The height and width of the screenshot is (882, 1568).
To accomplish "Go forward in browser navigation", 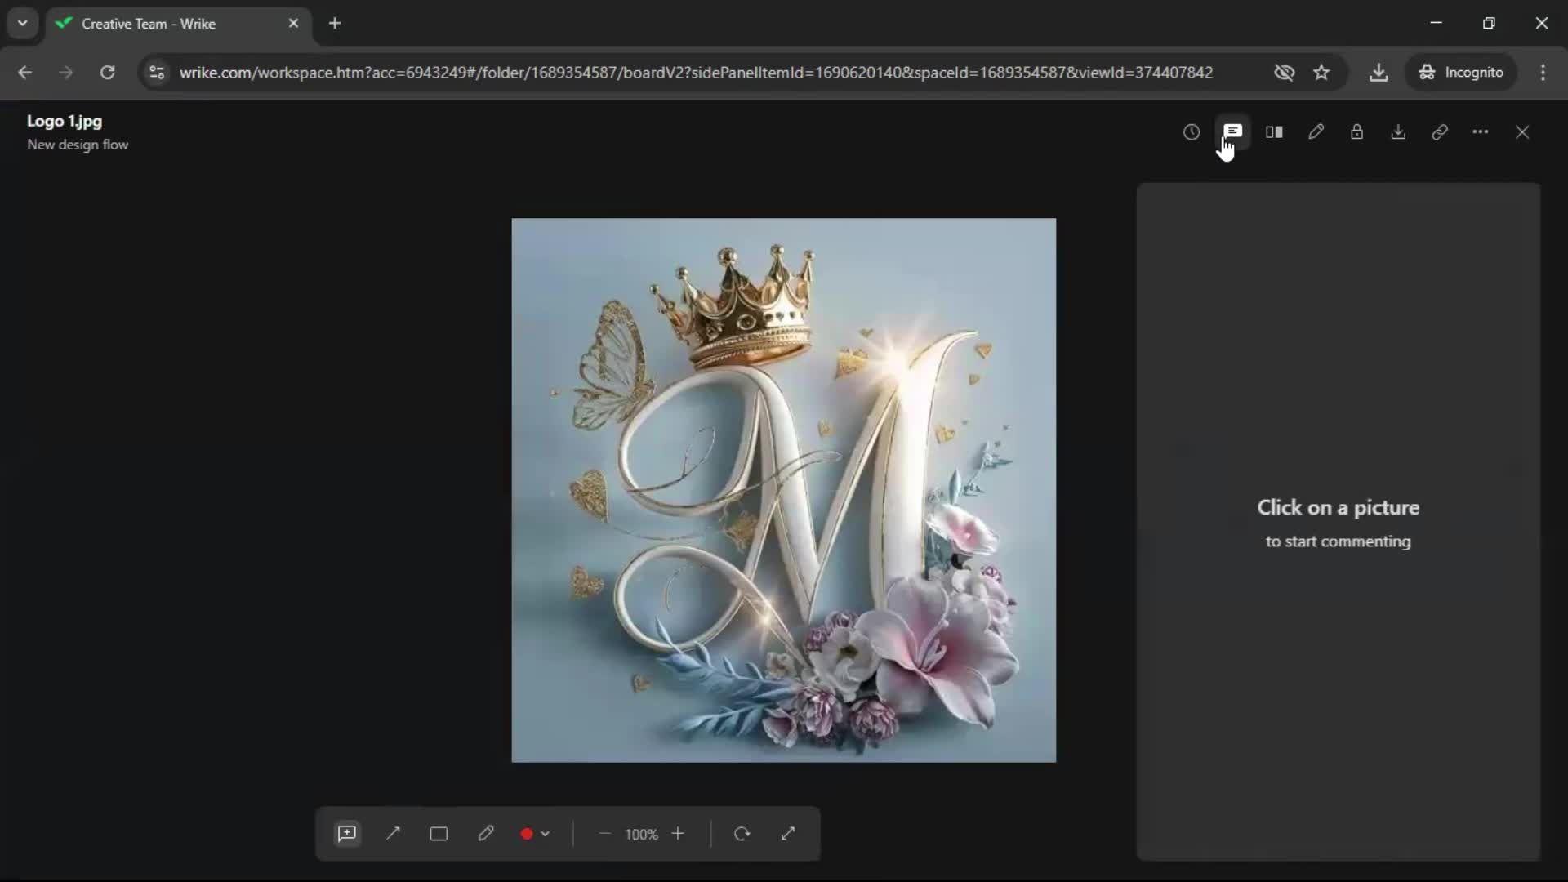I will [x=66, y=73].
